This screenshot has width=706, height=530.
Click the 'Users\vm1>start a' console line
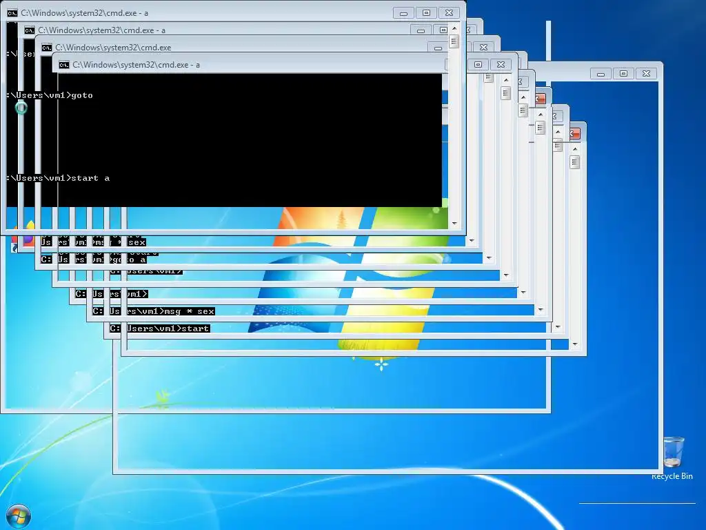(x=58, y=178)
